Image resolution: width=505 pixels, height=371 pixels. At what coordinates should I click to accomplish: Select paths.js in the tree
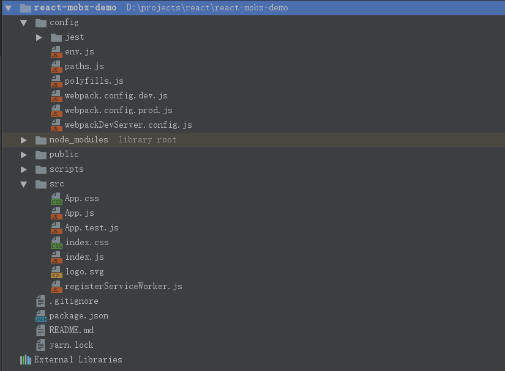84,67
